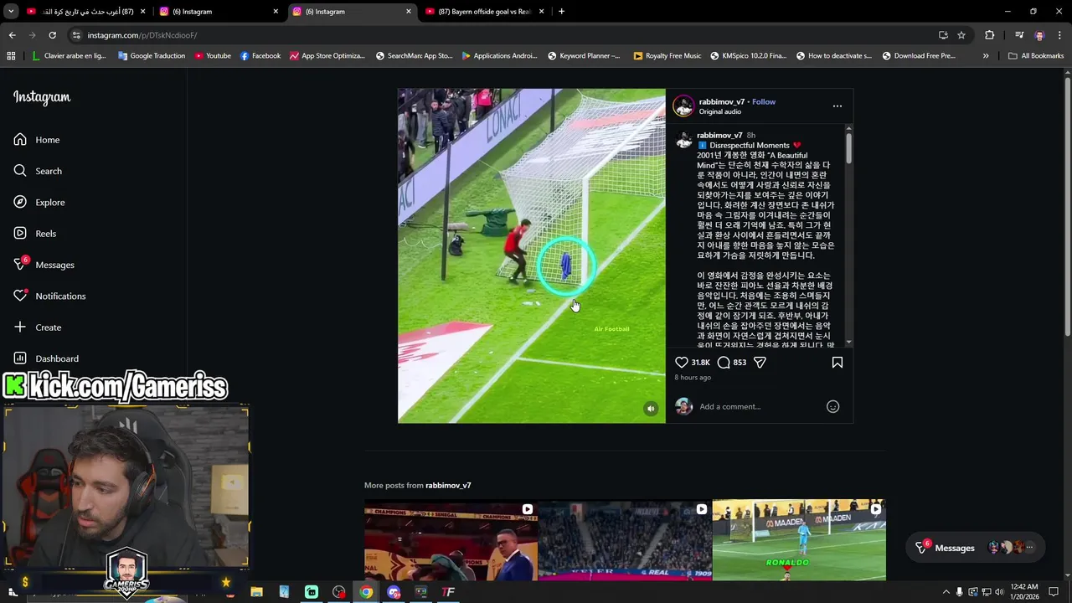Open the Explore page
This screenshot has height=603, width=1072.
tap(39, 202)
